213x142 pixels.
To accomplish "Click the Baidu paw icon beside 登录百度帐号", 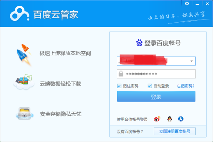I will [x=139, y=42].
